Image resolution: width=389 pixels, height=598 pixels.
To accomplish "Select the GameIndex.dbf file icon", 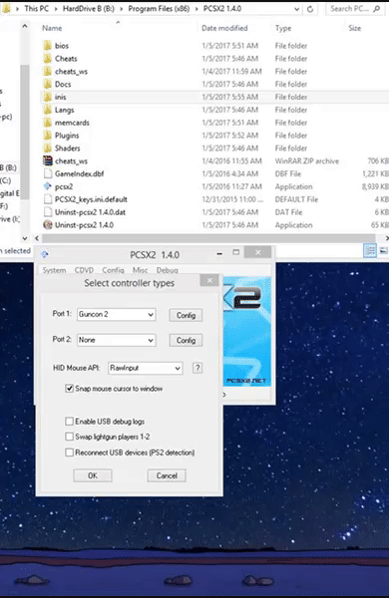I will (47, 173).
